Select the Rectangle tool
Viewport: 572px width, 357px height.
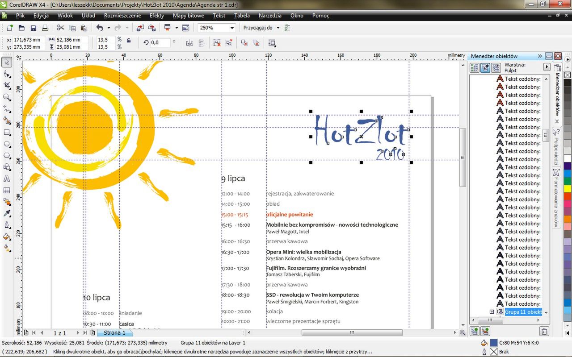tap(7, 132)
